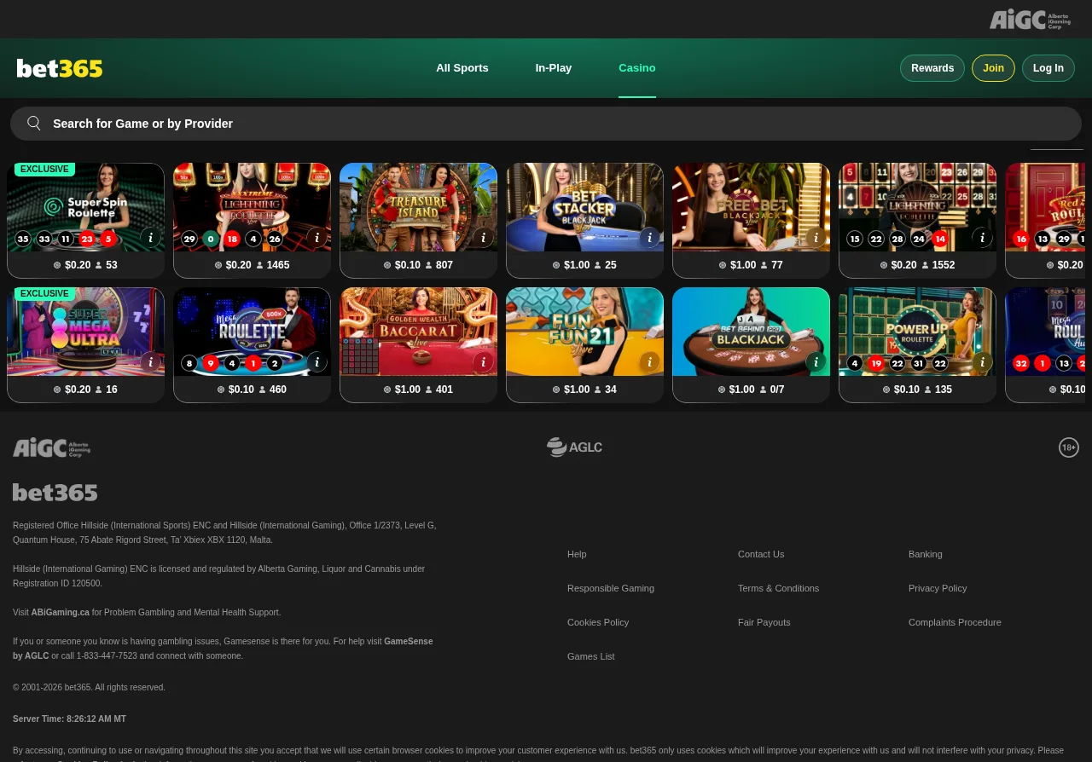Screen dimensions: 1092x762
Task: Show info for Free Bet Blackjack
Action: [x=816, y=238]
